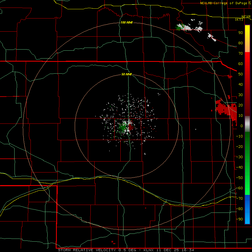Click the "-50" scale value
This screenshot has width=252, height=252.
(x=239, y=178)
